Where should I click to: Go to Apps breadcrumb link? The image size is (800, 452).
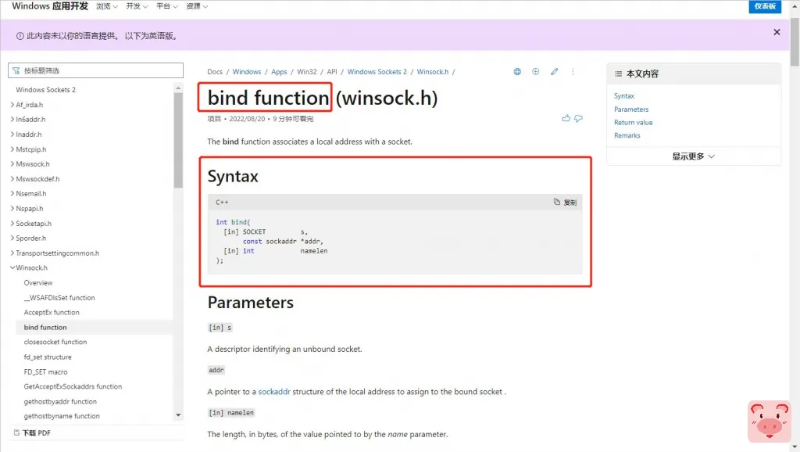(279, 72)
